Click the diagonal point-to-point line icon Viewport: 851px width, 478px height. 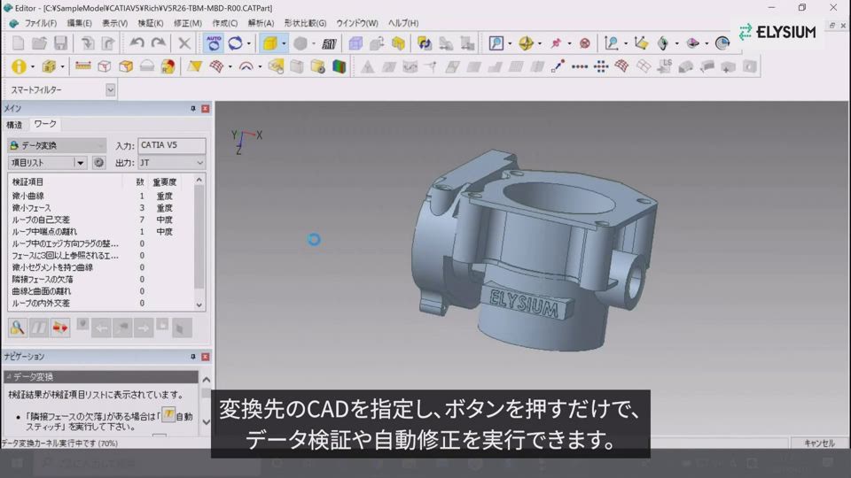(x=558, y=66)
